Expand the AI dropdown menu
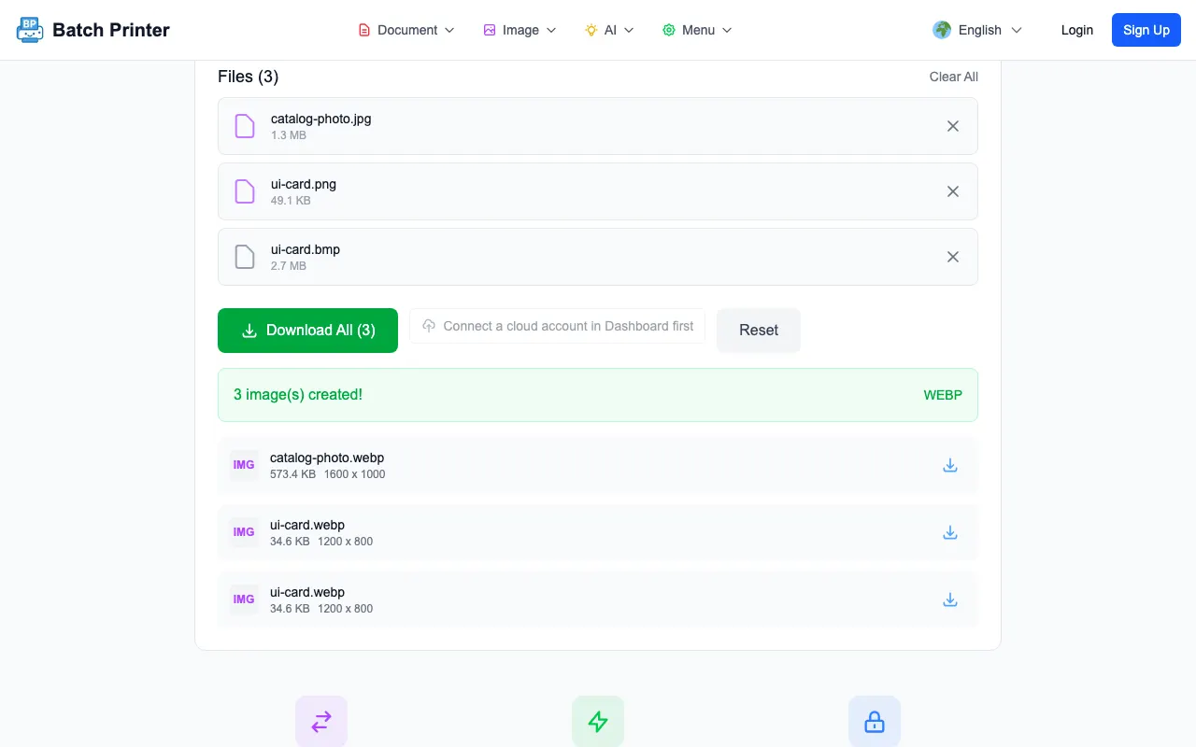 (x=609, y=30)
